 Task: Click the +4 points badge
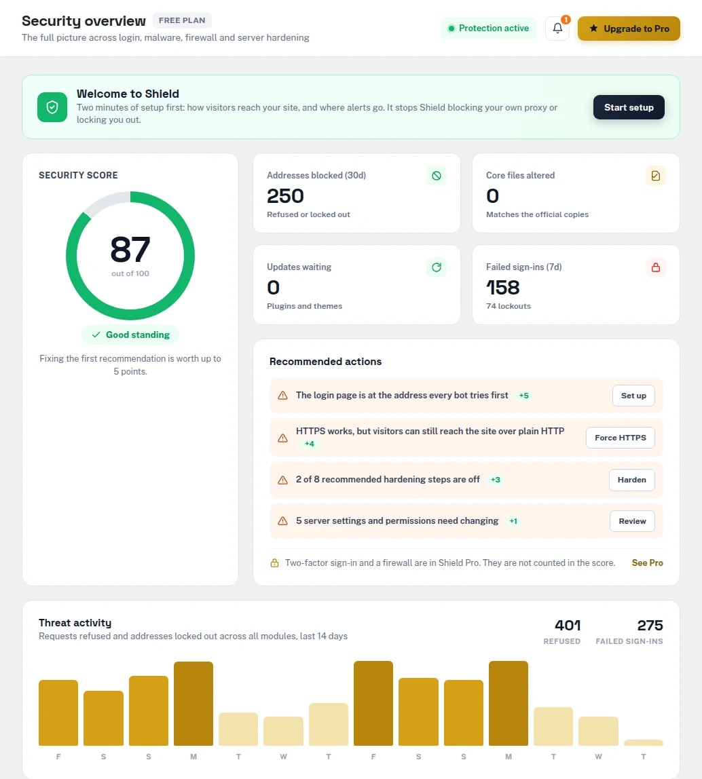(309, 444)
